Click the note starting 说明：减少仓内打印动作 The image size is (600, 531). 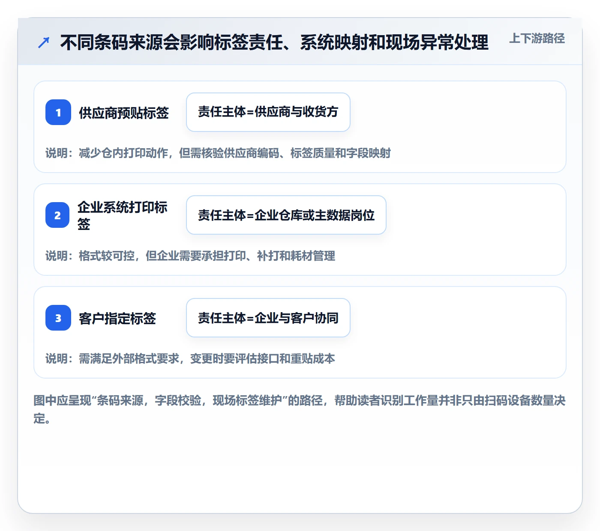(218, 153)
